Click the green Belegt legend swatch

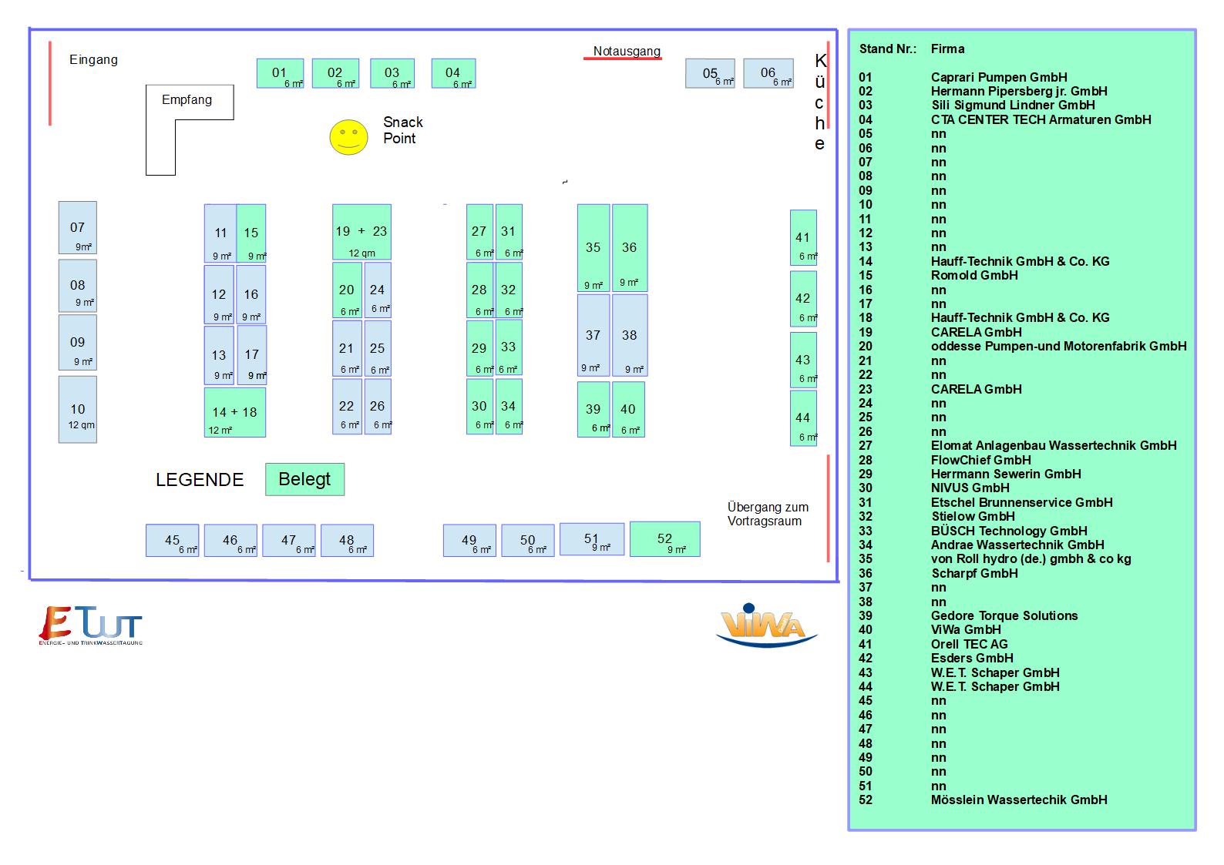(x=305, y=479)
